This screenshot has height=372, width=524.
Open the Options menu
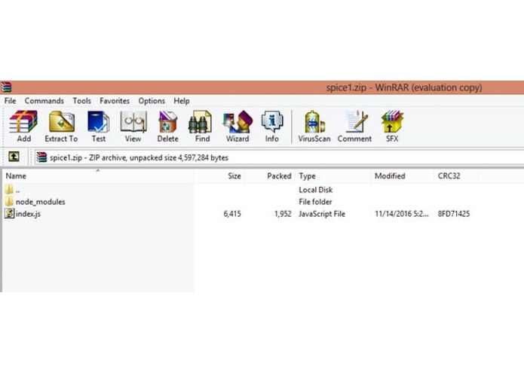[152, 101]
